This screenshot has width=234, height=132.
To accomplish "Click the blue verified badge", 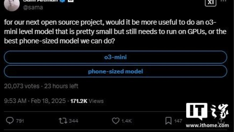I will click(x=62, y=1).
